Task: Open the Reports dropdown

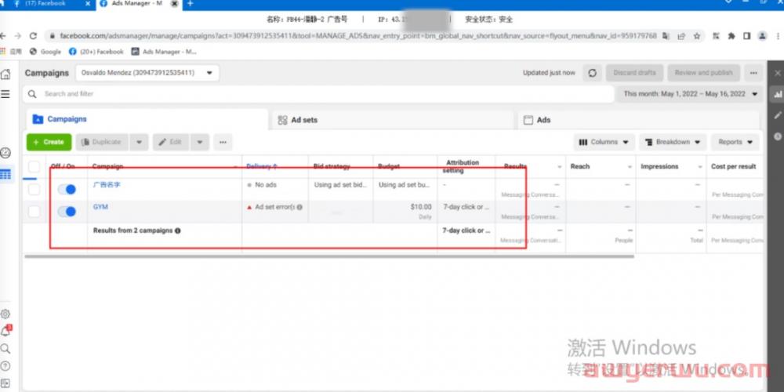Action: (735, 142)
